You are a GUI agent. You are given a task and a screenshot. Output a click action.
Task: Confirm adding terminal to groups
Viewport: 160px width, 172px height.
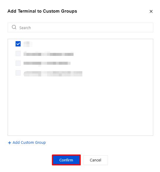point(66,160)
